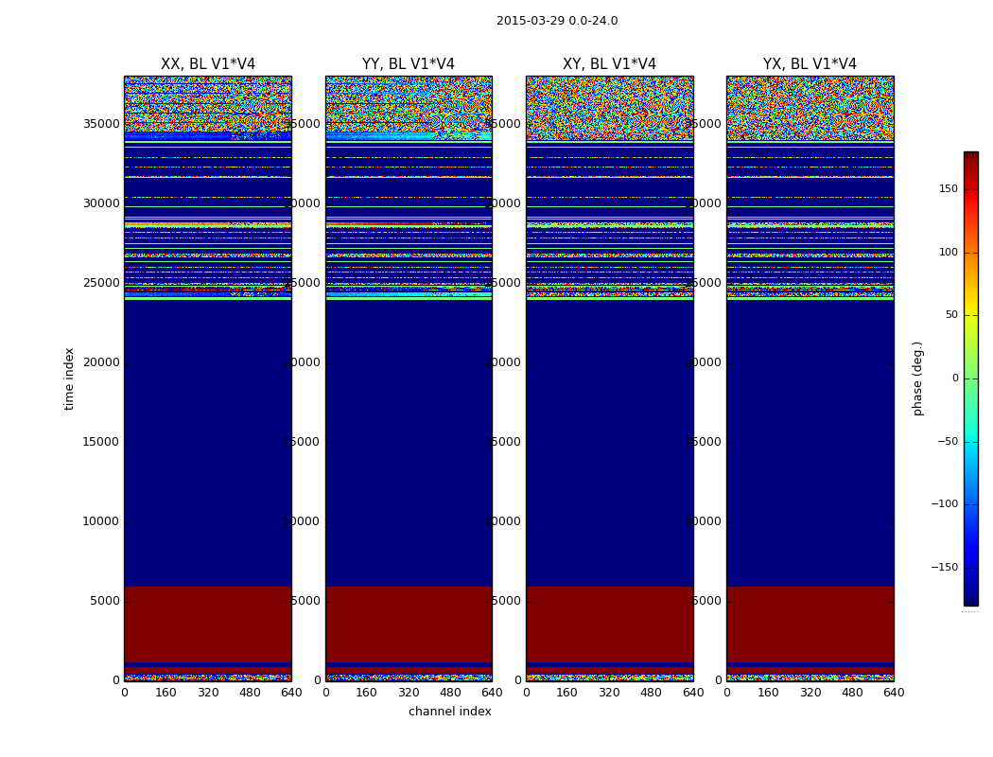Click the 'YX, BL V1*V4' subplot title
993x757 pixels.
tap(810, 64)
